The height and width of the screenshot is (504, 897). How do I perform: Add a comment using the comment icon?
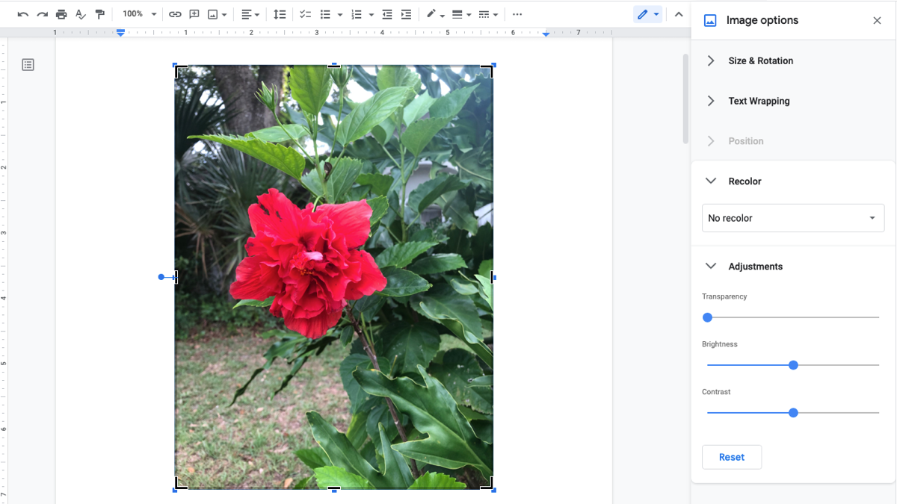point(194,13)
